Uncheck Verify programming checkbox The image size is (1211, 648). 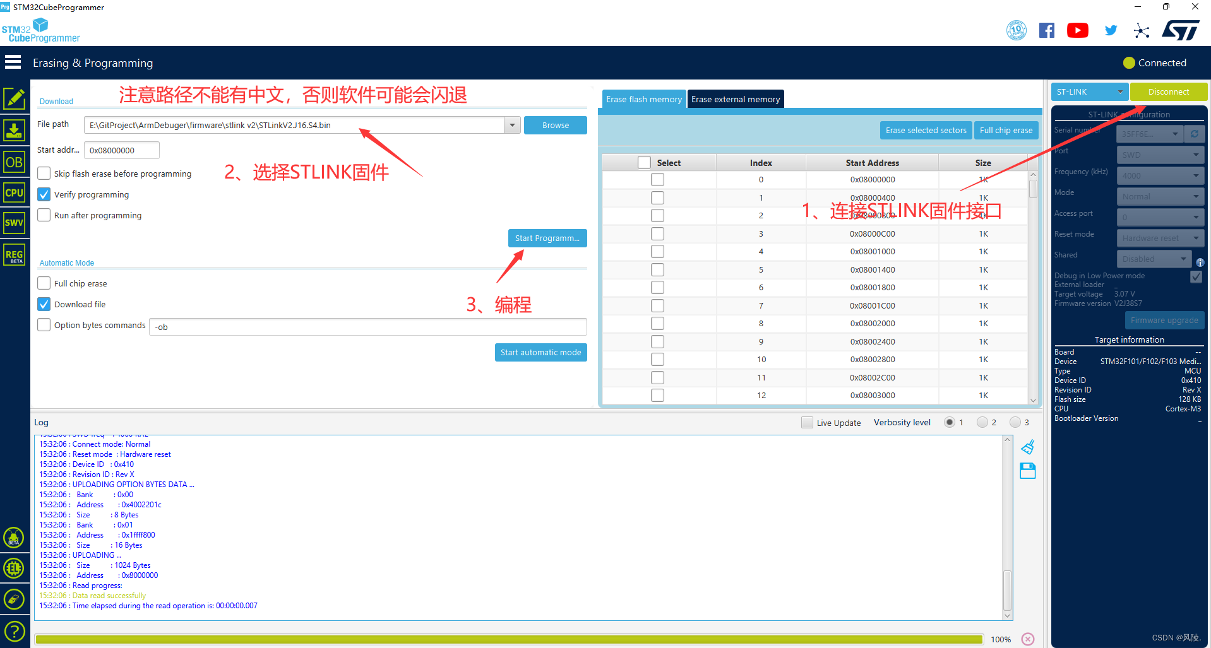44,194
